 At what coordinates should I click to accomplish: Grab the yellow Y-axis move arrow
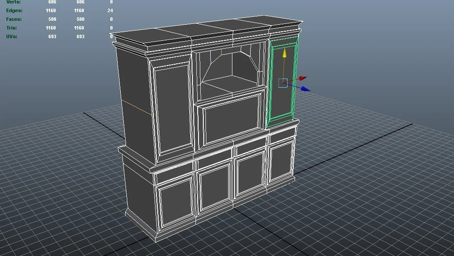click(x=284, y=53)
